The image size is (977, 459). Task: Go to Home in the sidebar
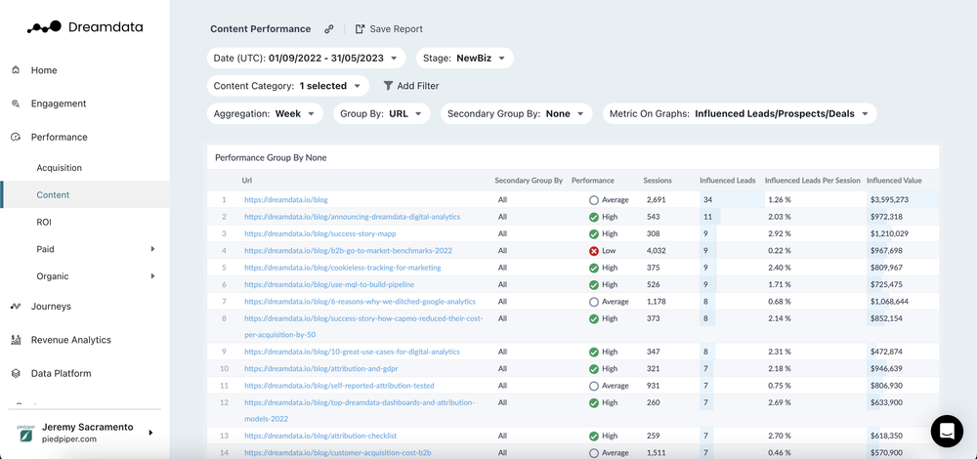point(44,70)
